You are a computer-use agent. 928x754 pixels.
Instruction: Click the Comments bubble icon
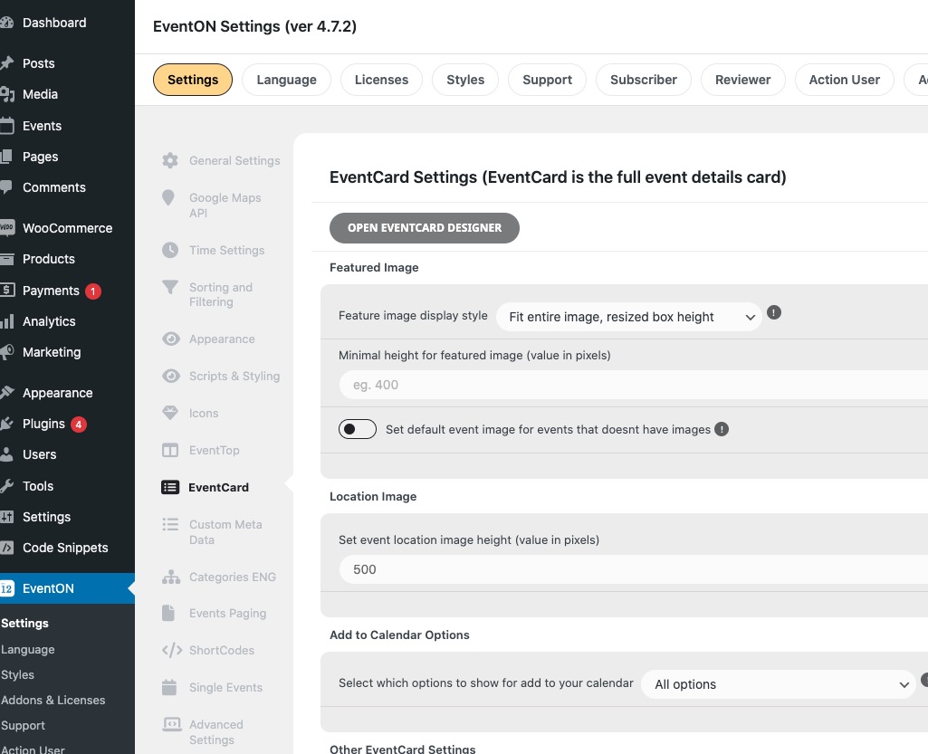(x=6, y=187)
